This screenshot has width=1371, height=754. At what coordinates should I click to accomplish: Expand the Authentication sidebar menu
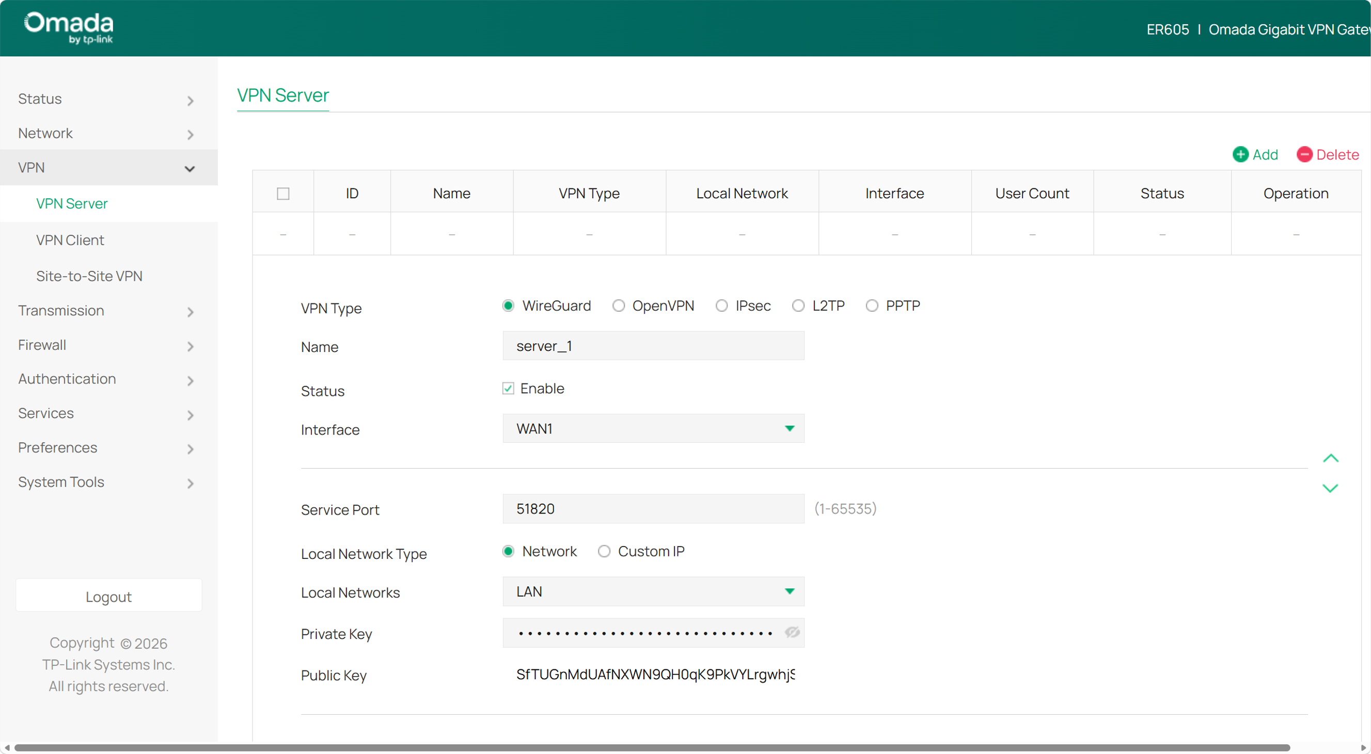108,379
